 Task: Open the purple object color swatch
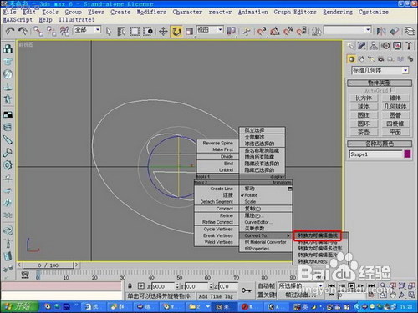tap(407, 154)
